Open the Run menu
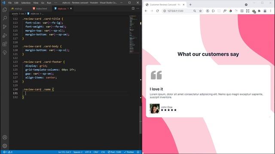The height and width of the screenshot is (154, 275). [x=49, y=3]
